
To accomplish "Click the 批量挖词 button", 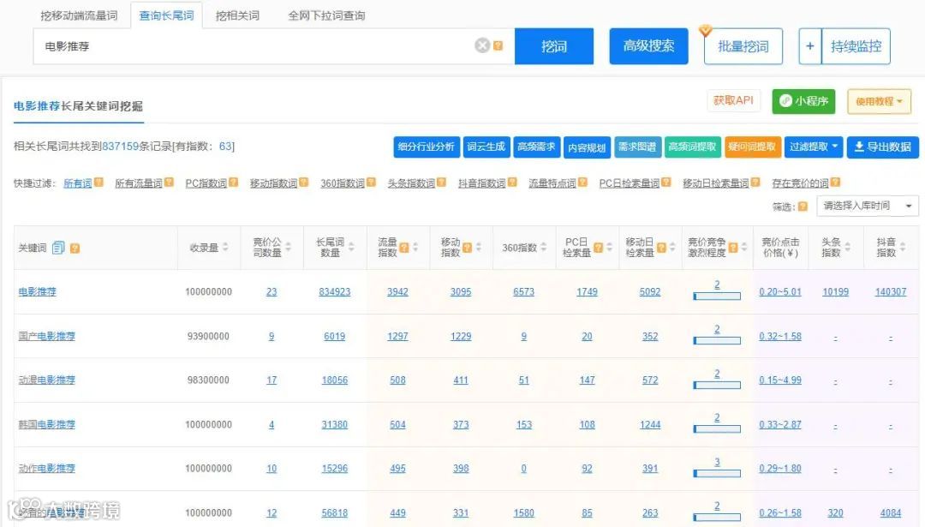I will tap(743, 46).
